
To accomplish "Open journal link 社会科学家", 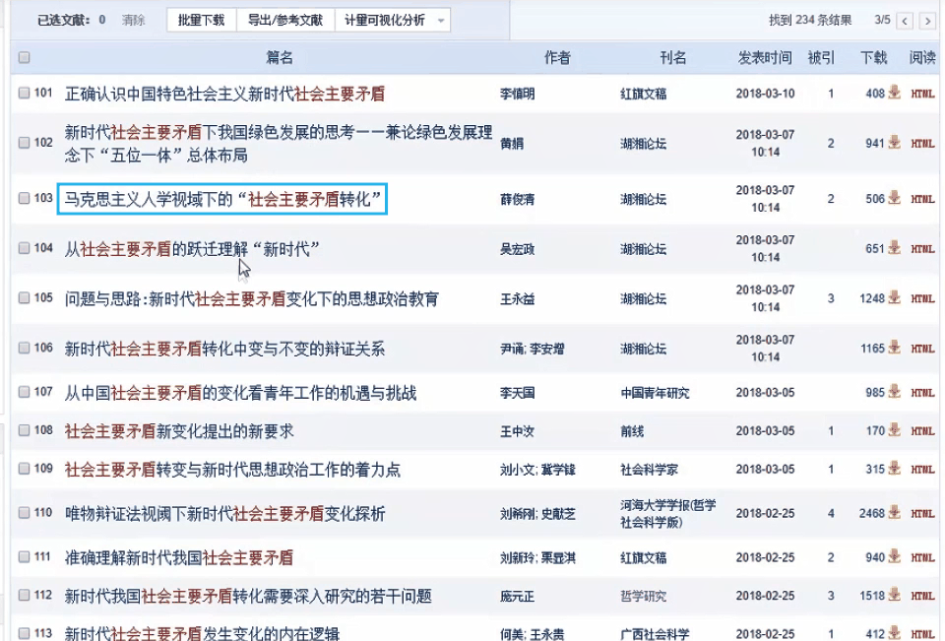I will [x=649, y=470].
